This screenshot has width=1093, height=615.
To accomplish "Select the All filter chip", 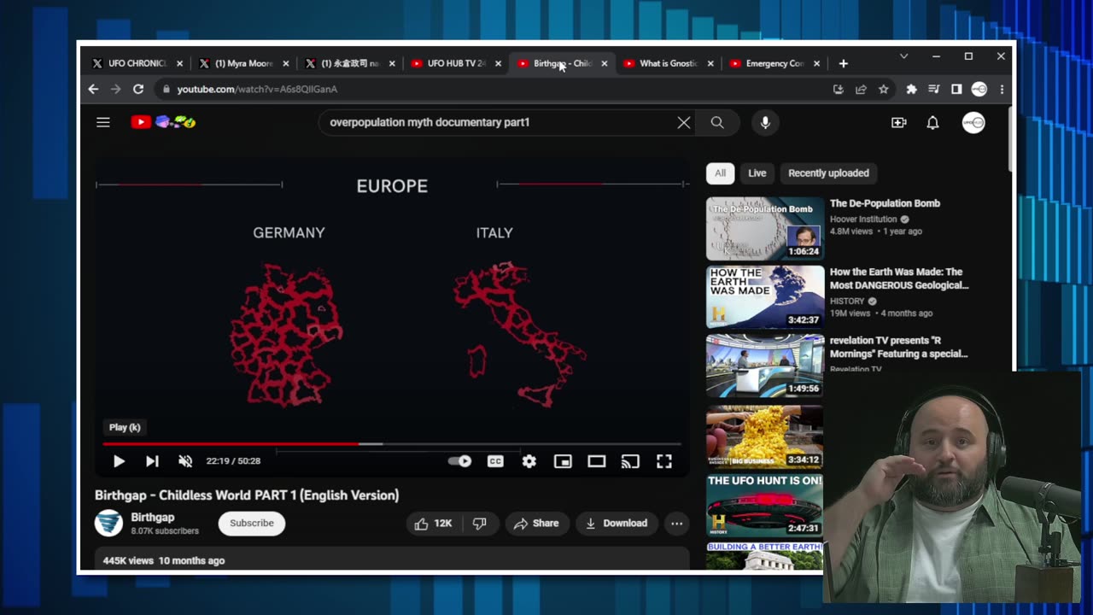I will 720,173.
